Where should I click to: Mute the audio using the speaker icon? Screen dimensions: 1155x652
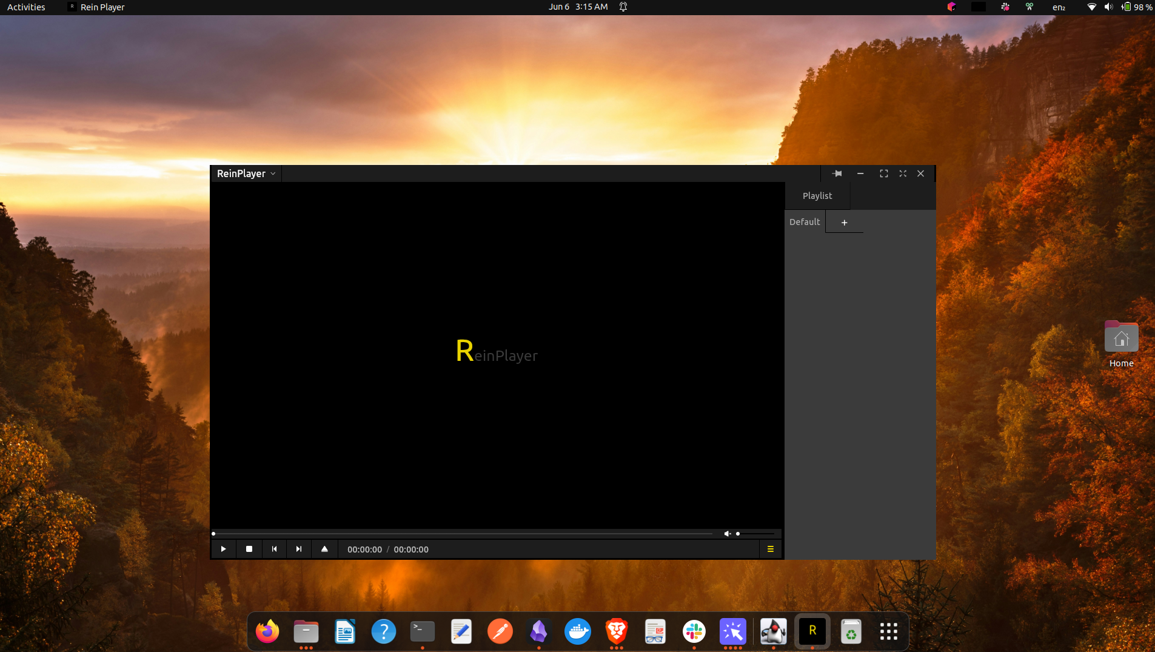(x=727, y=534)
